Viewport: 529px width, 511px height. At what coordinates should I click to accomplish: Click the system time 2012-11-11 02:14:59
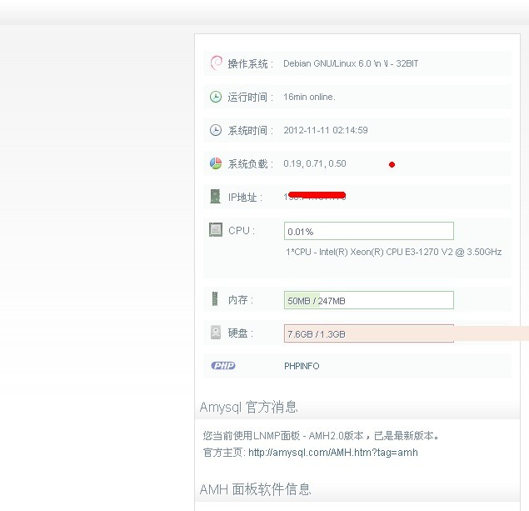coord(326,130)
